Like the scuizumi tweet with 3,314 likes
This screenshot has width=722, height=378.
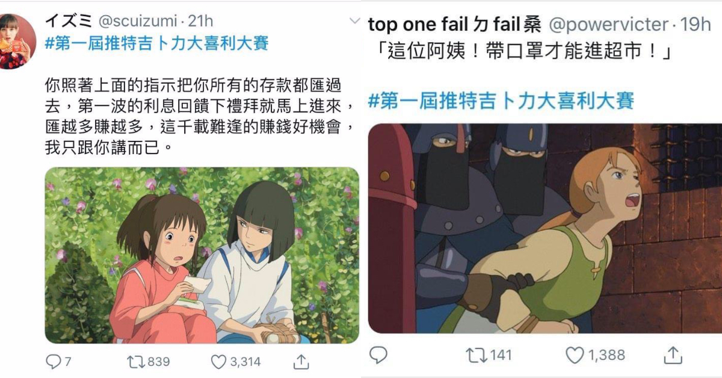point(218,361)
